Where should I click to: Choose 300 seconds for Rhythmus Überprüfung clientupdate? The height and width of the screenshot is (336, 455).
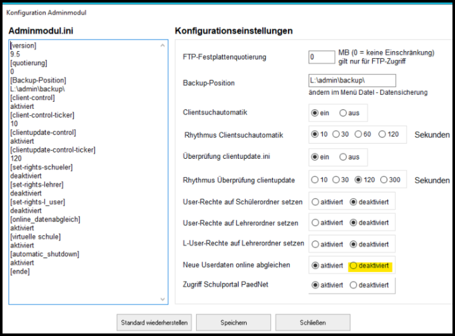pyautogui.click(x=384, y=180)
